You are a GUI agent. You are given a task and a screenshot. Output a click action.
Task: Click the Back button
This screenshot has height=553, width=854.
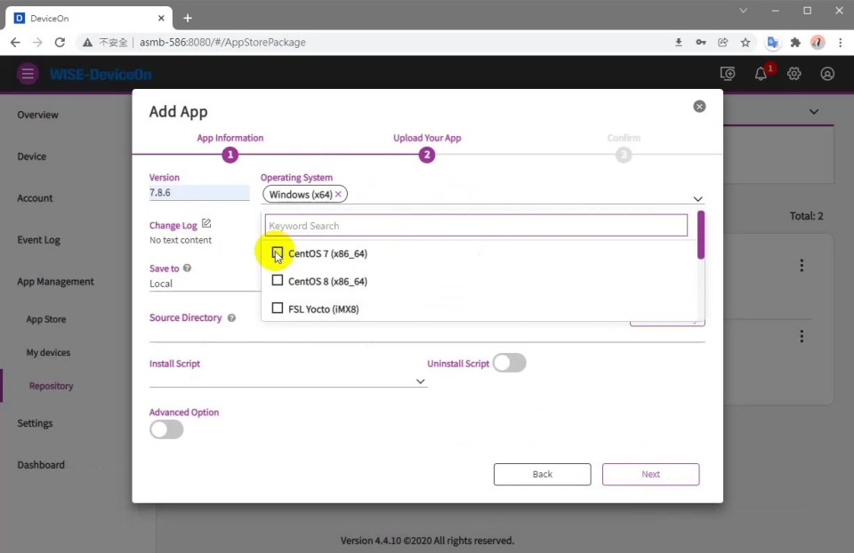coord(542,474)
